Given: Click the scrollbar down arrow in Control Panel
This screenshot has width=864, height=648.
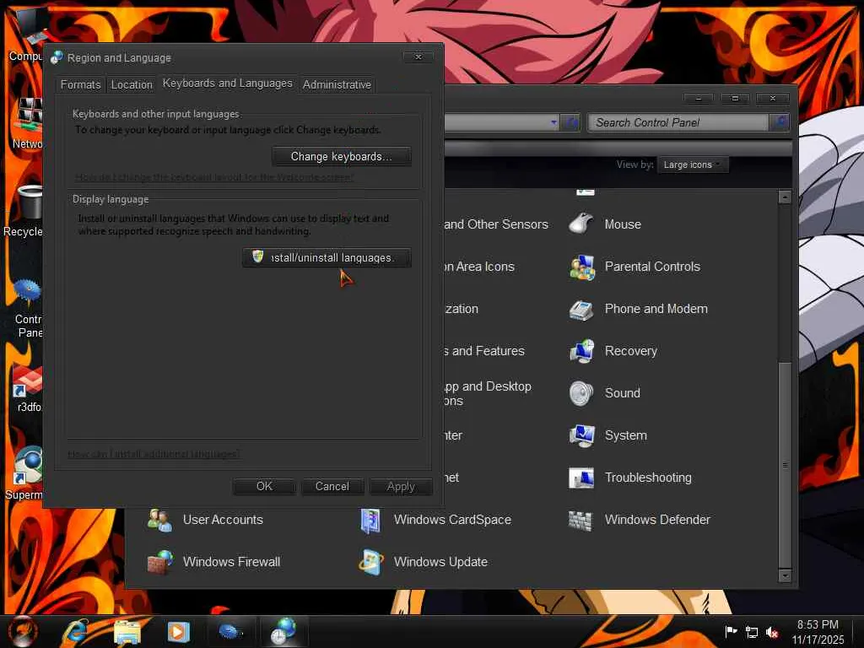Looking at the screenshot, I should (786, 575).
